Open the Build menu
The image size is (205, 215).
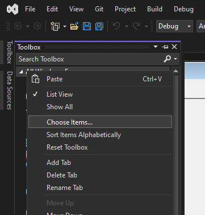pyautogui.click(x=154, y=9)
